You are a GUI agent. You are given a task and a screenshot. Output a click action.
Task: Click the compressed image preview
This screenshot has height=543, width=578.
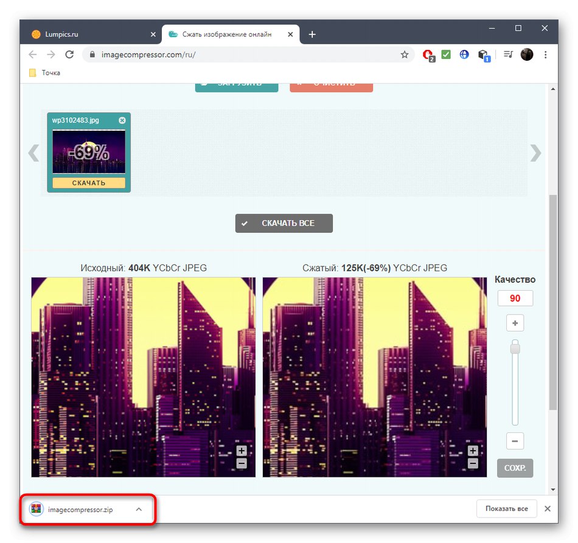click(375, 377)
